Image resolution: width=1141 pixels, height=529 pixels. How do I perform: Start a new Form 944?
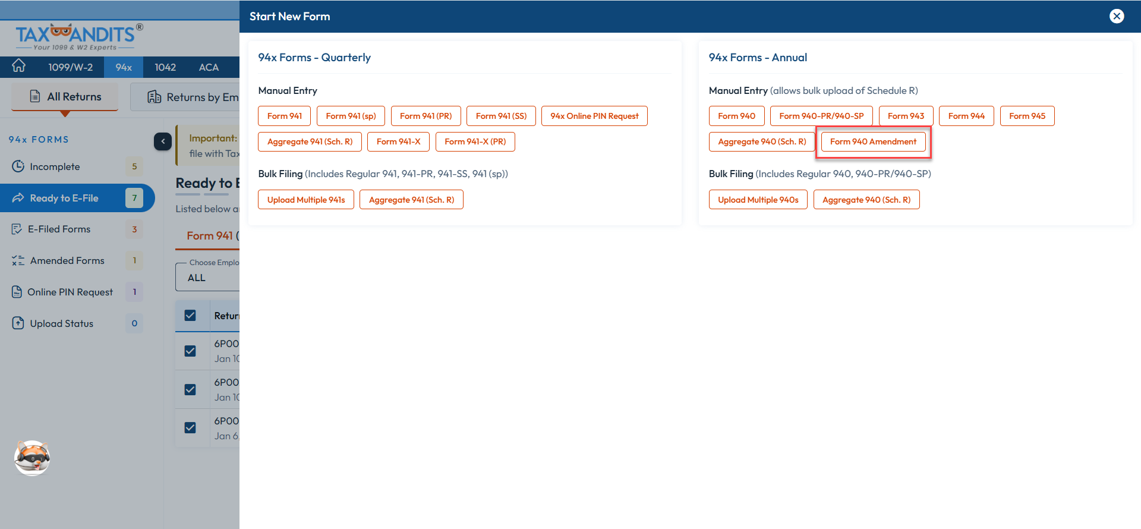[966, 116]
